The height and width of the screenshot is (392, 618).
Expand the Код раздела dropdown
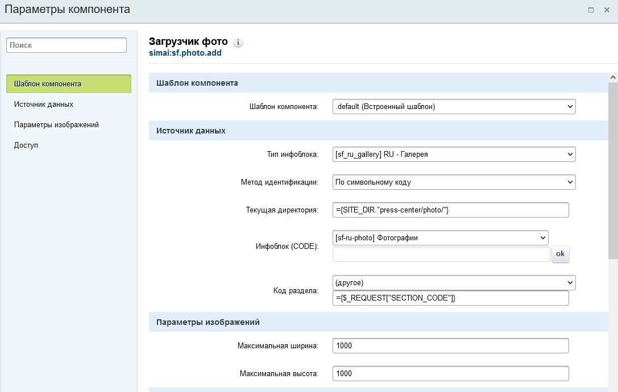[x=454, y=282]
